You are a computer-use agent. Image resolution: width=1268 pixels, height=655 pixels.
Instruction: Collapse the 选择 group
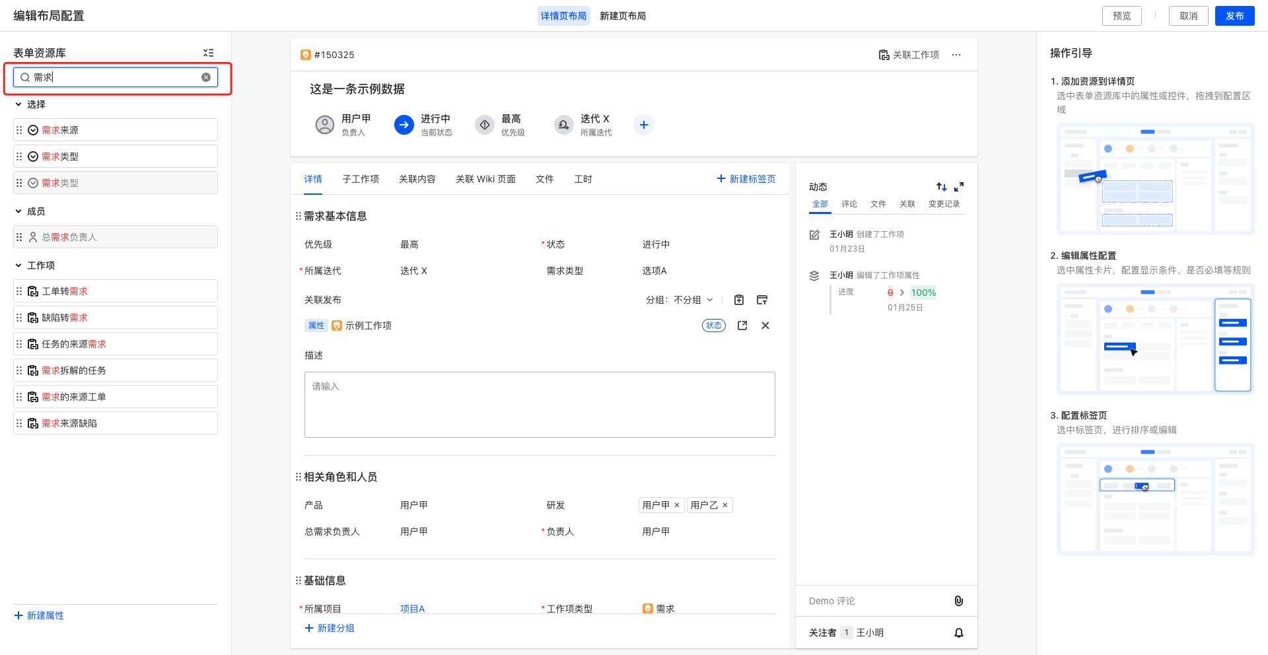pyautogui.click(x=18, y=104)
